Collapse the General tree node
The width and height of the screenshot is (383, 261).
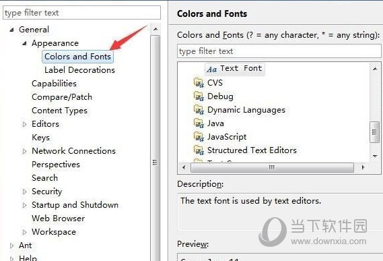11,30
